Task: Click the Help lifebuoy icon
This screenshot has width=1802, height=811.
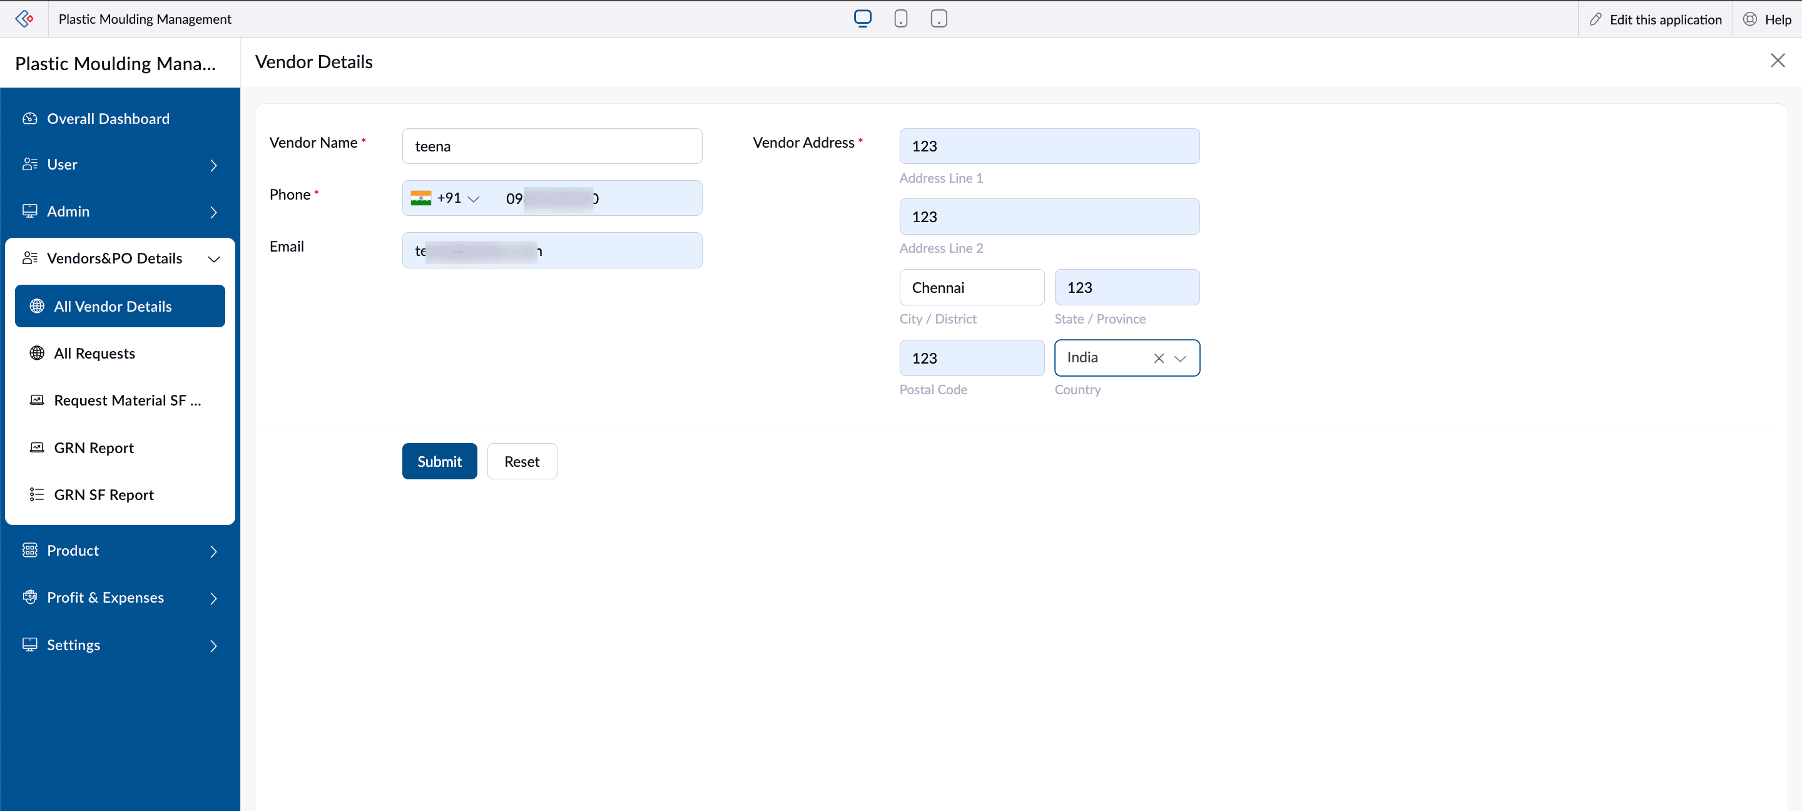Action: 1749,19
